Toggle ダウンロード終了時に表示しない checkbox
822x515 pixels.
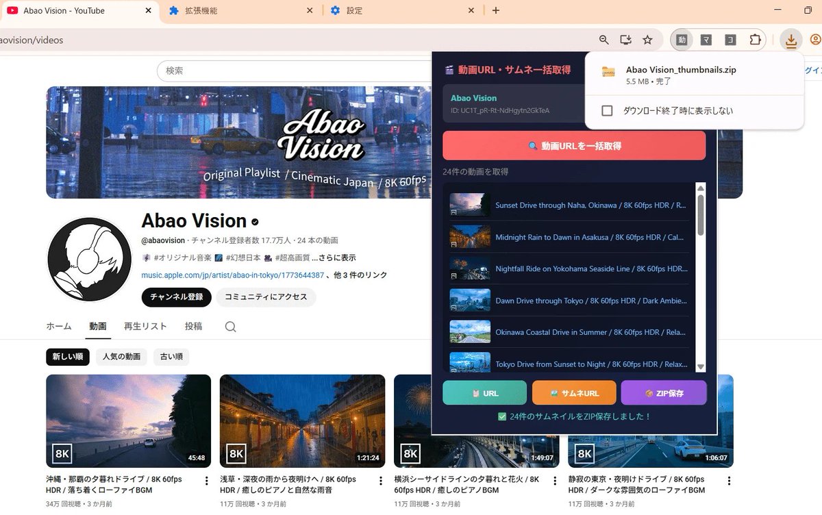(x=607, y=110)
